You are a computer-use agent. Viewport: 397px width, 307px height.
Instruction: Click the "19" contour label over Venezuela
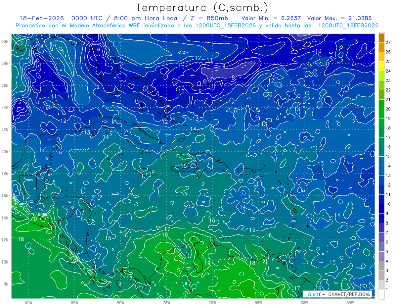click(207, 263)
